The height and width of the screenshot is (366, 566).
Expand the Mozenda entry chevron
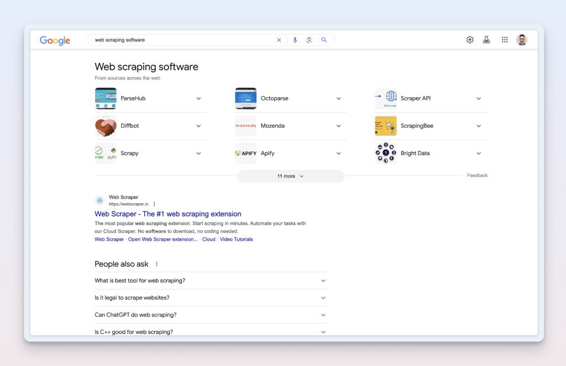(x=339, y=126)
